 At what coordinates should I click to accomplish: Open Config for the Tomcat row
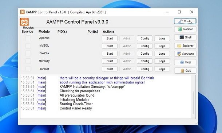click(x=145, y=69)
